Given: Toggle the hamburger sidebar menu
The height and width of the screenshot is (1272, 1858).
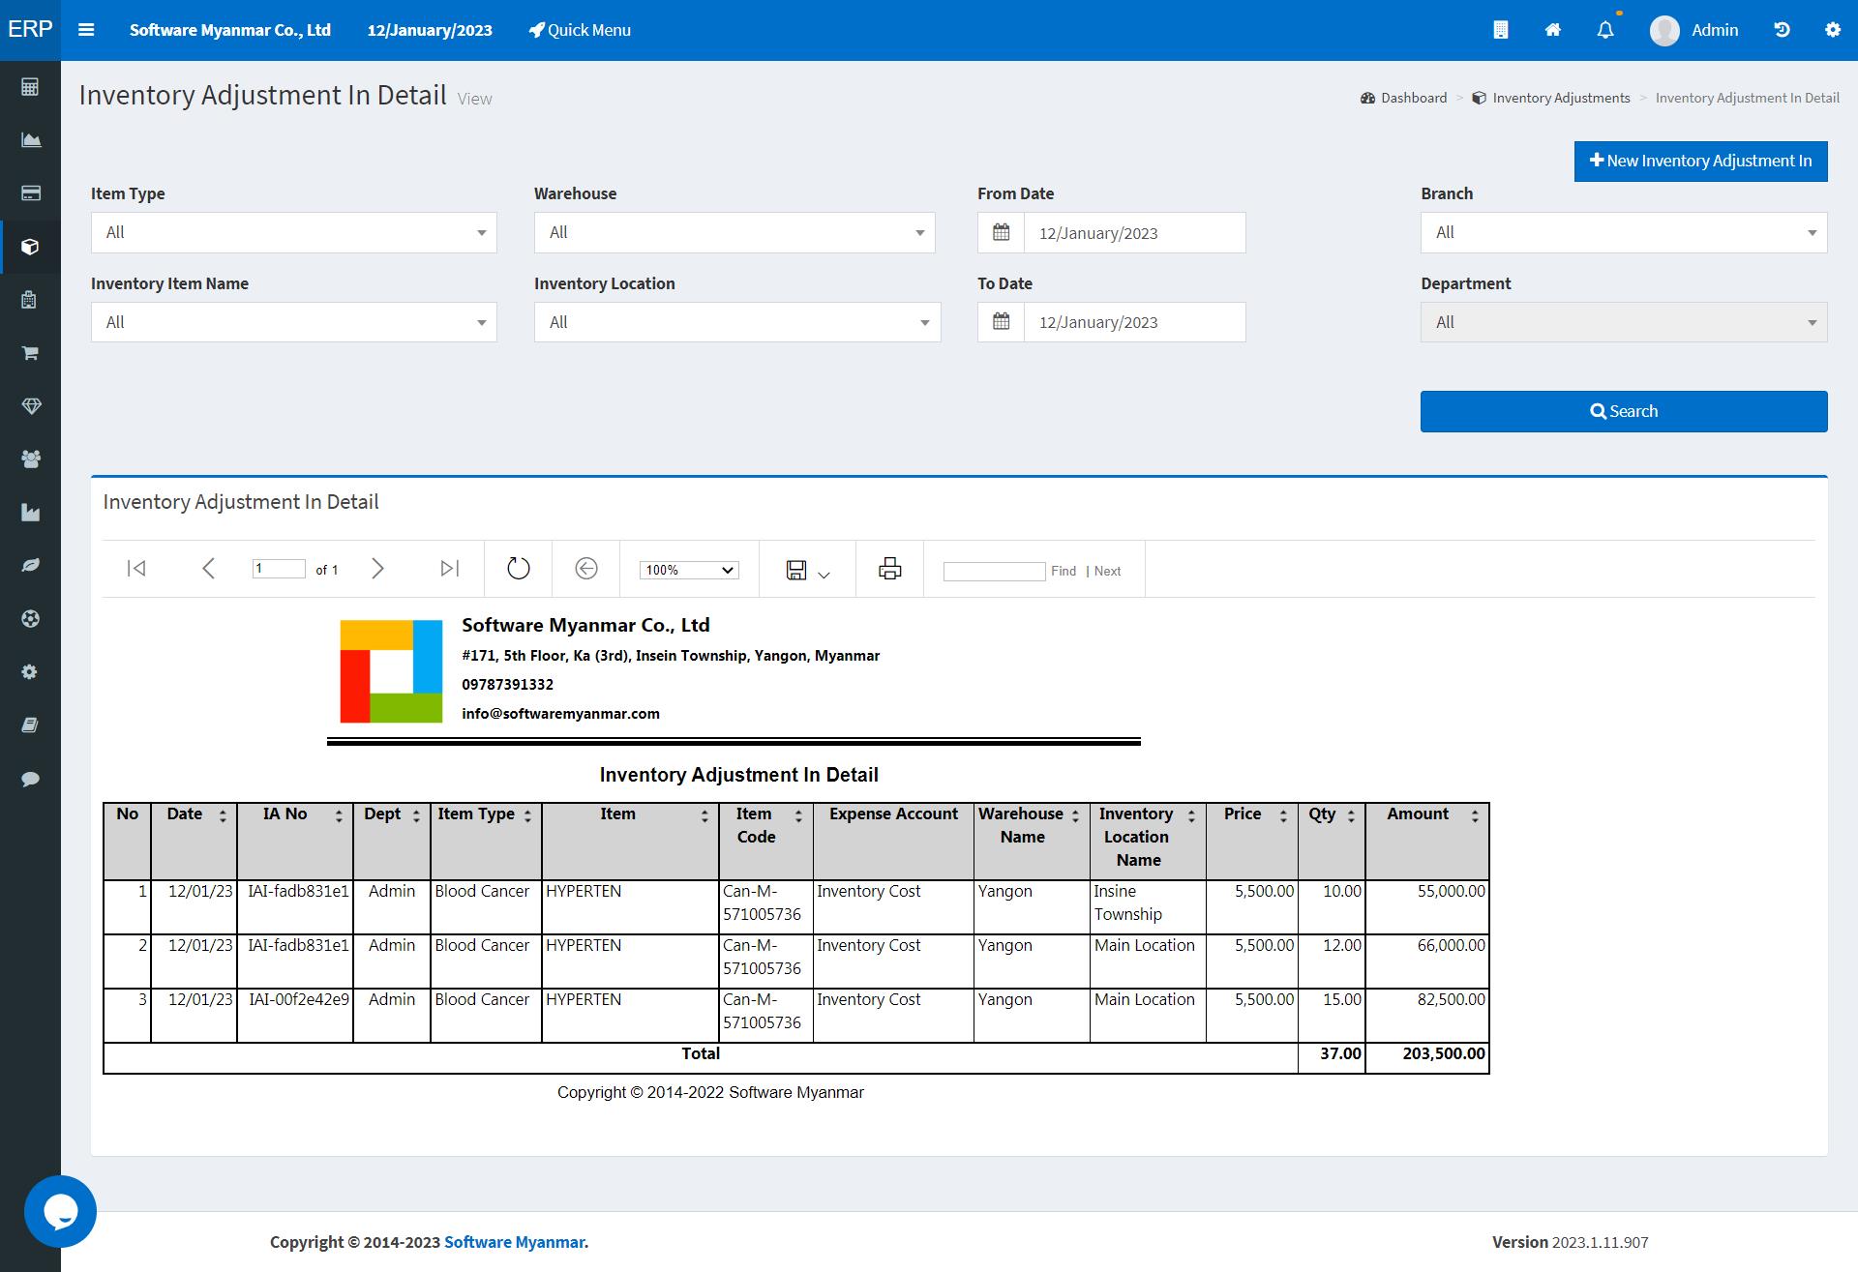Looking at the screenshot, I should click(x=86, y=30).
